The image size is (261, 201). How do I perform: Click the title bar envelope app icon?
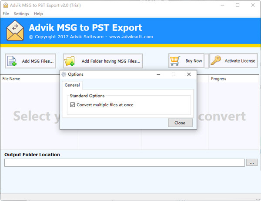[6, 5]
